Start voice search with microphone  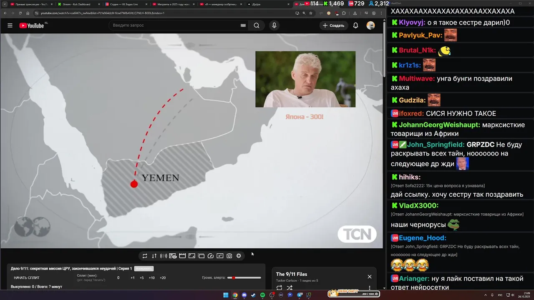(x=274, y=25)
